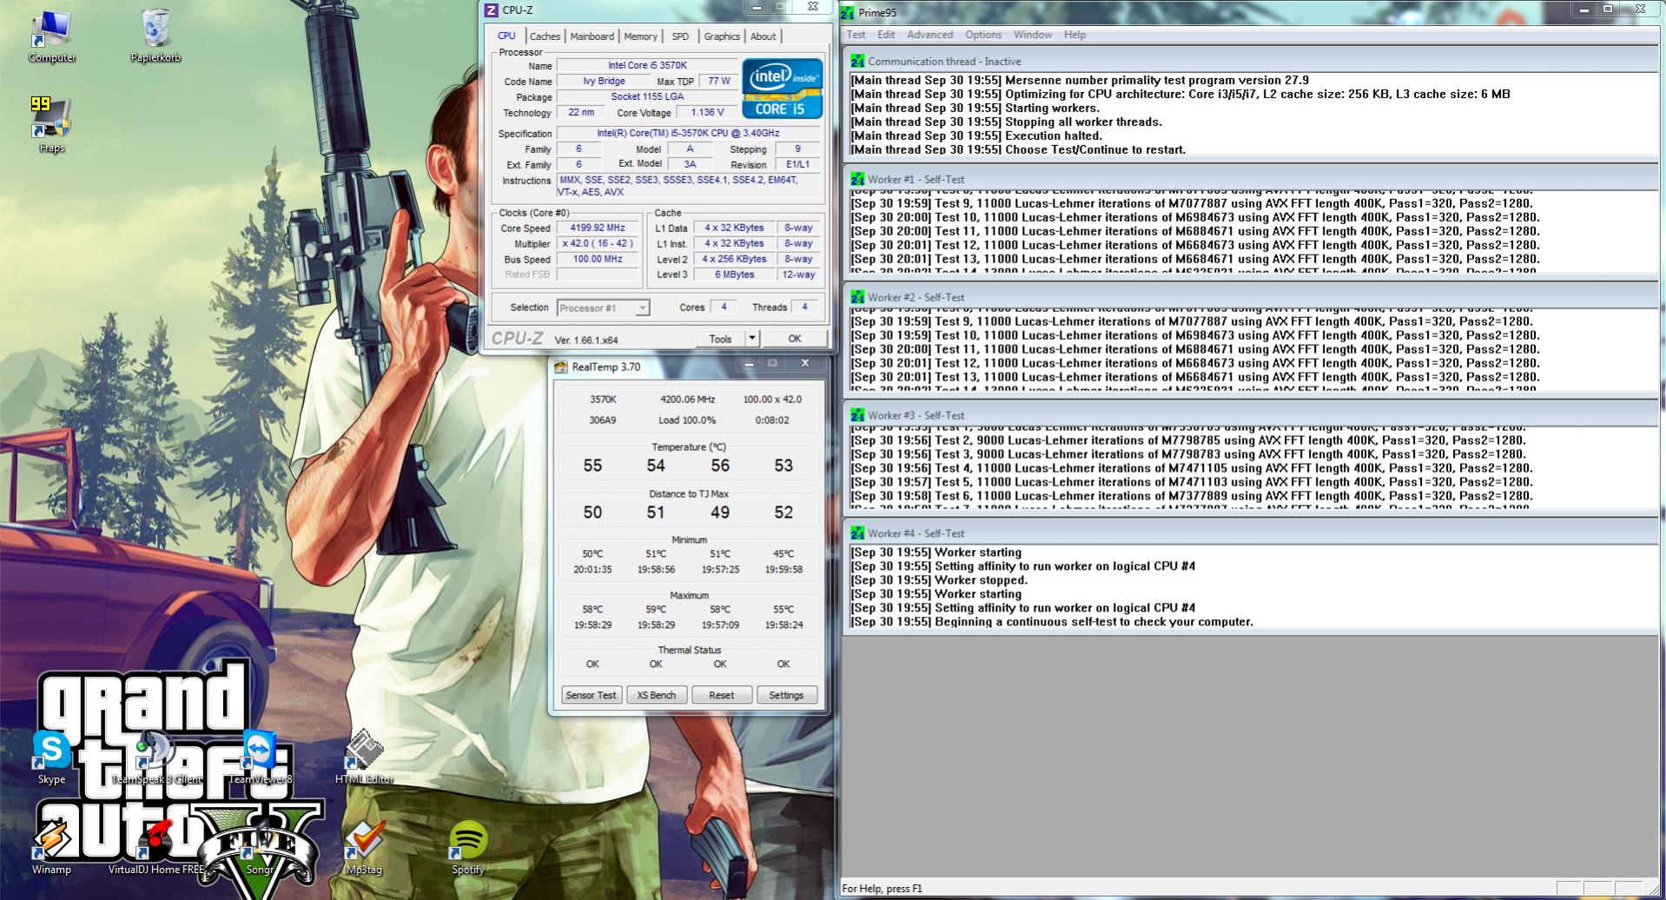This screenshot has width=1666, height=900.
Task: Open the Edit menu in Prime95
Action: [x=886, y=35]
